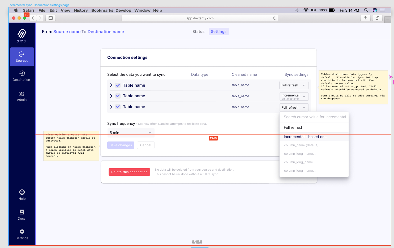Open Spotlight search in the menu bar
This screenshot has height=248, width=394.
coord(366,10)
